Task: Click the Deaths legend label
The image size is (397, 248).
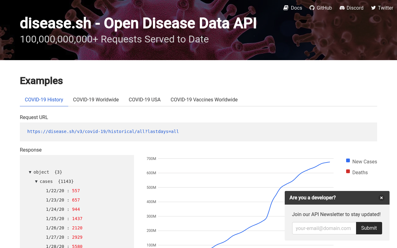Action: pyautogui.click(x=360, y=172)
